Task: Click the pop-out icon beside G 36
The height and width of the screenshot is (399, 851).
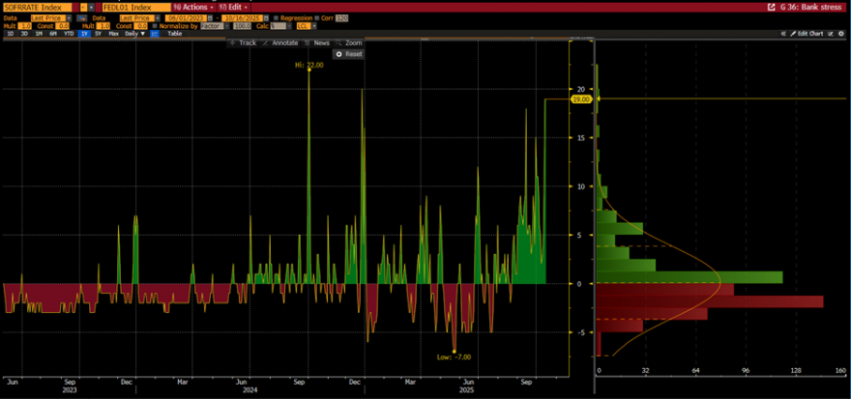Action: (x=773, y=7)
